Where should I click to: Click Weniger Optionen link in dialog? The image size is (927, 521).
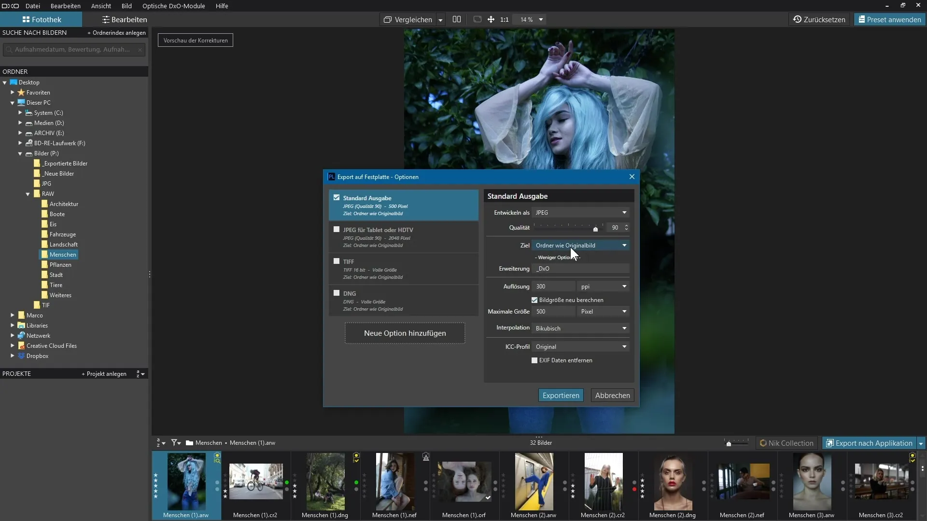(x=558, y=258)
